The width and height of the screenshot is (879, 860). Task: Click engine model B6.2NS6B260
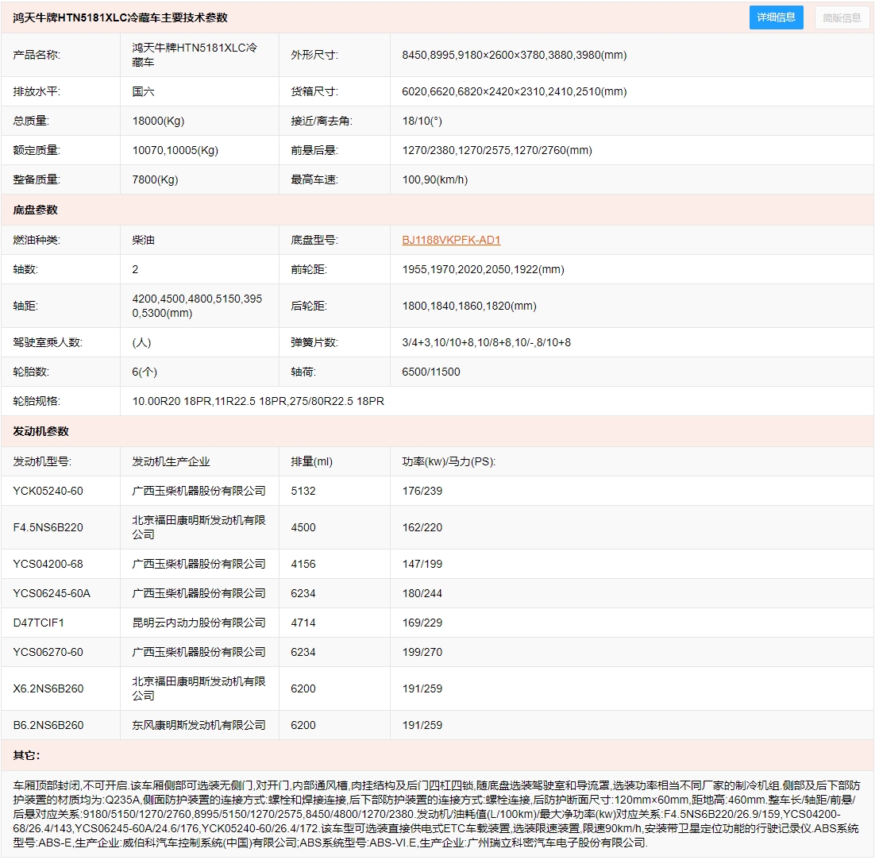point(48,726)
